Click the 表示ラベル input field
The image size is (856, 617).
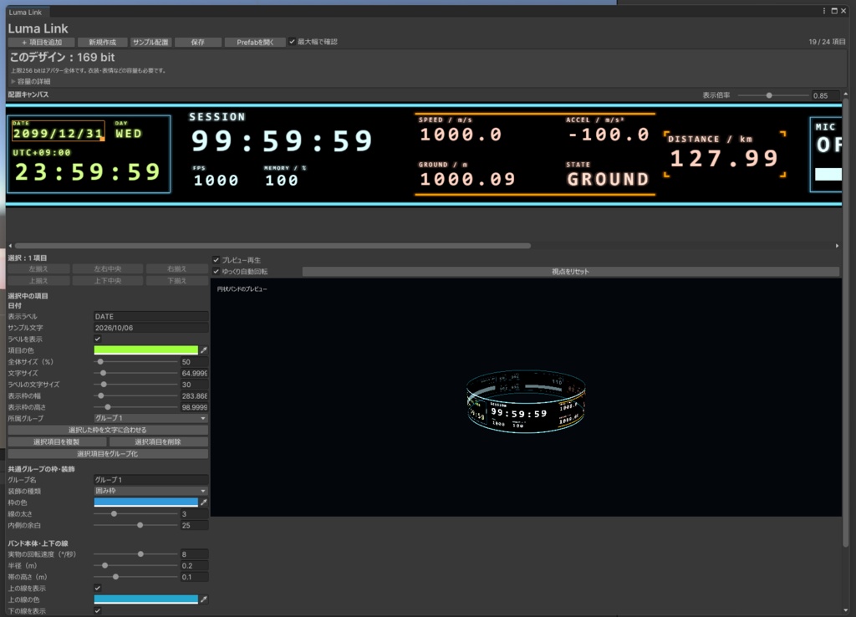(150, 316)
